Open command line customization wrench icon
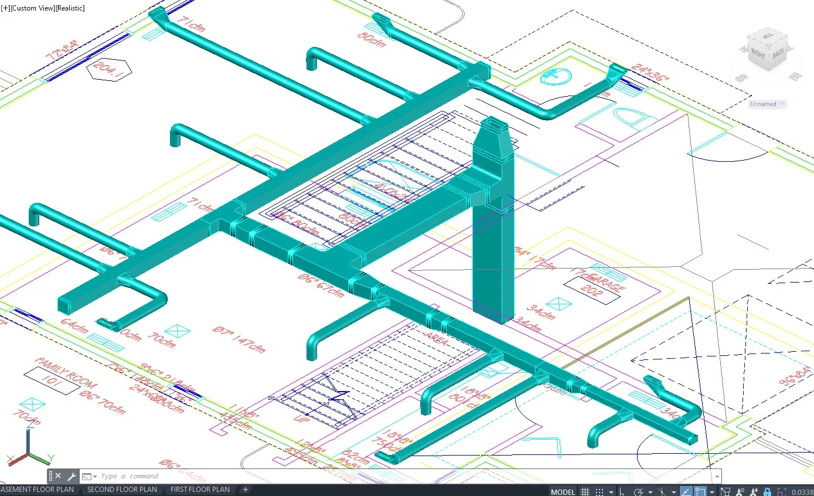Screen dimensions: 814x496 click(x=71, y=476)
